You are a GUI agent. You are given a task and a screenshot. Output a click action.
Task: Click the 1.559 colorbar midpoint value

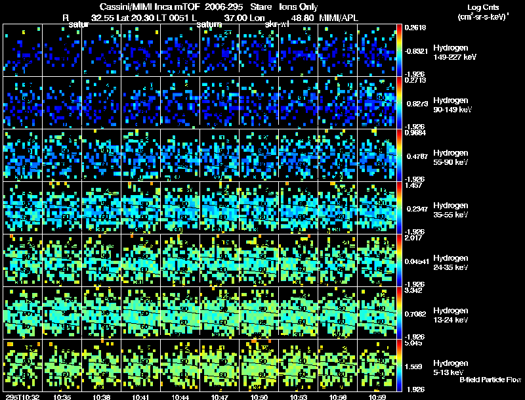413,367
